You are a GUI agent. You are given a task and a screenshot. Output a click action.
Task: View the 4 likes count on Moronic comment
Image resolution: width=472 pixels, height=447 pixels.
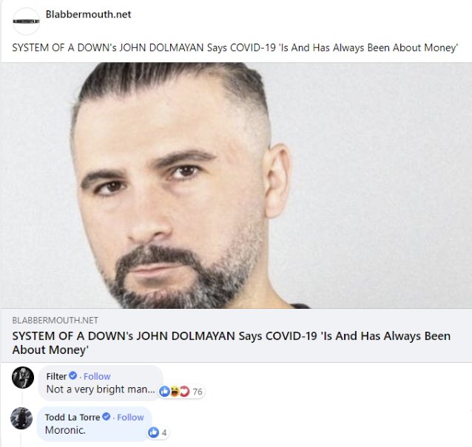(x=164, y=432)
